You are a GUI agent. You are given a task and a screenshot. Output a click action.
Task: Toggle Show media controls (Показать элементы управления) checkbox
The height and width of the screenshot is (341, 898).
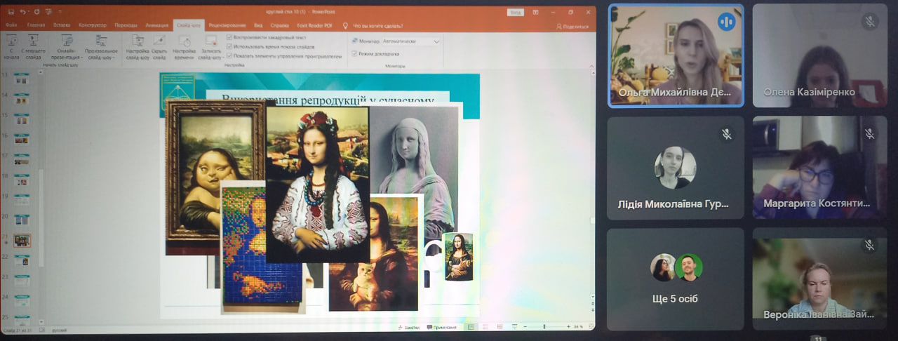point(229,55)
